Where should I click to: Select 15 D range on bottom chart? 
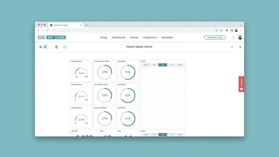146,135
